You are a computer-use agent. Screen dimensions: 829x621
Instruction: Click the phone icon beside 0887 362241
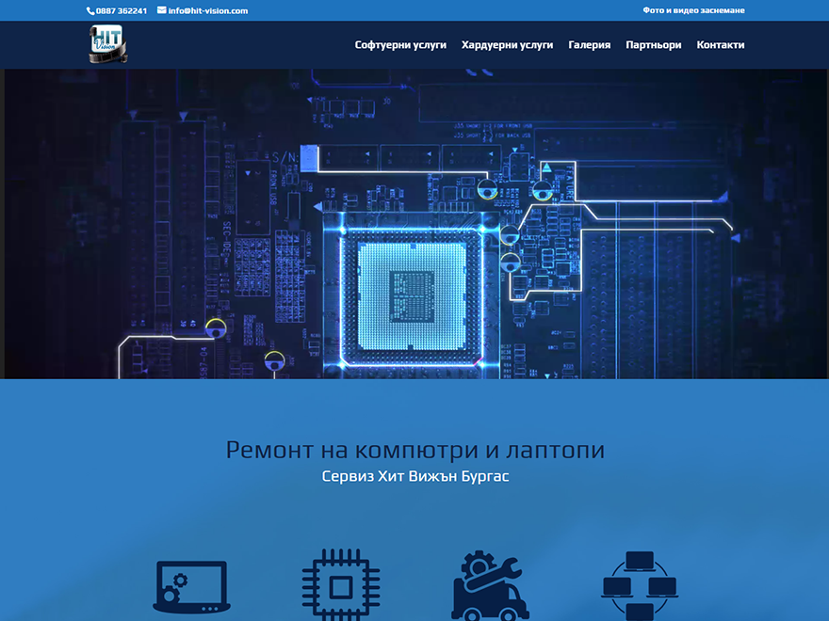pyautogui.click(x=90, y=11)
